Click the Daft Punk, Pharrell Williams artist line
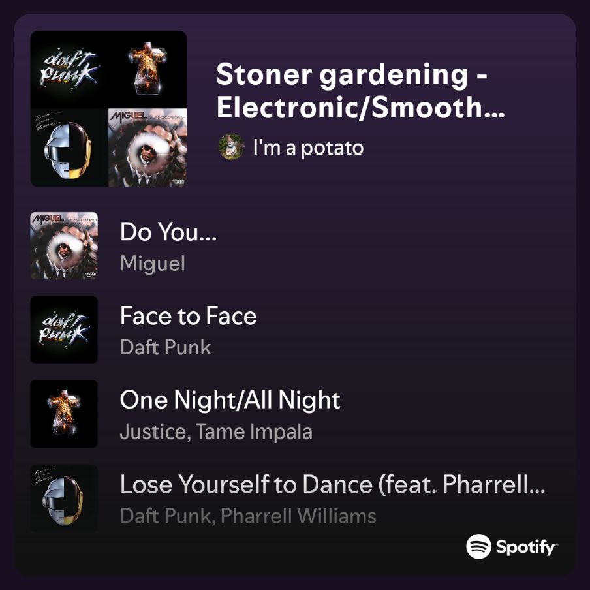Viewport: 590px width, 590px height. point(248,516)
